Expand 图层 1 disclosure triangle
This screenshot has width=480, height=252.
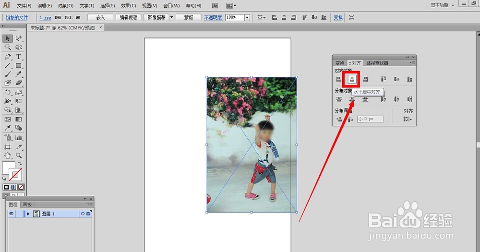pyautogui.click(x=28, y=214)
